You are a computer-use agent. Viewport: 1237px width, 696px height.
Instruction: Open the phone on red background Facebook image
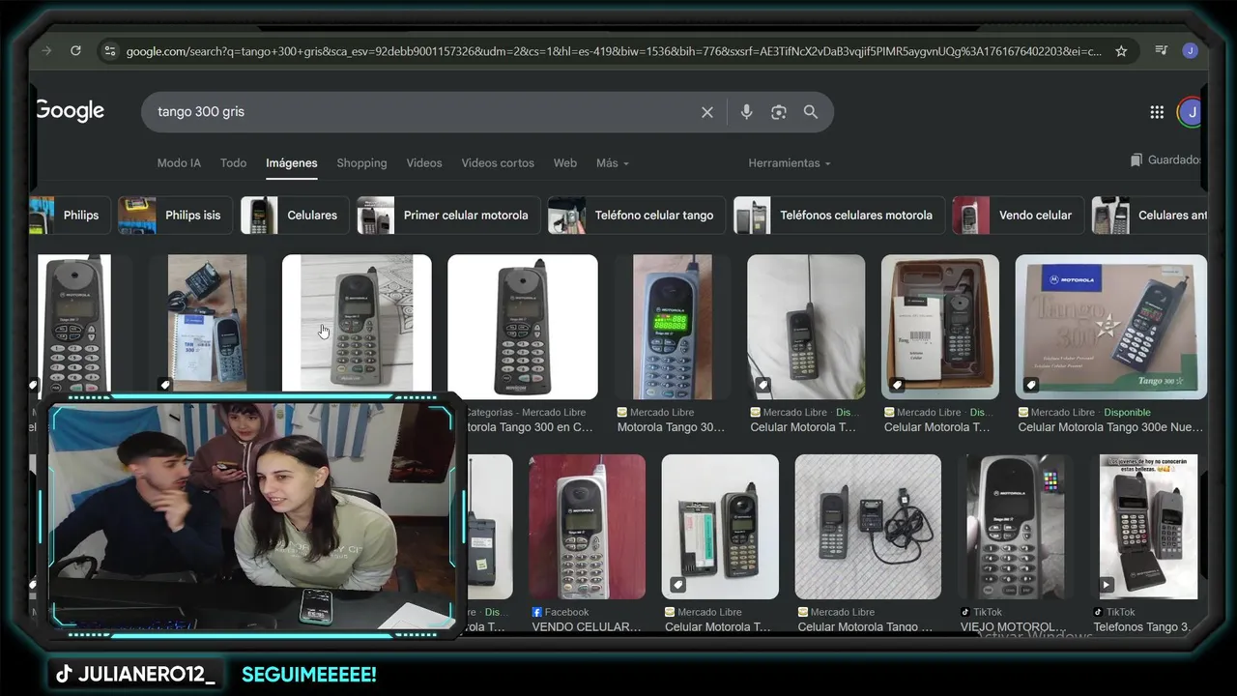588,527
